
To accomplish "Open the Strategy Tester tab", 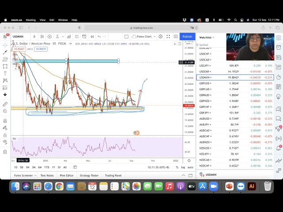I will pyautogui.click(x=89, y=175).
